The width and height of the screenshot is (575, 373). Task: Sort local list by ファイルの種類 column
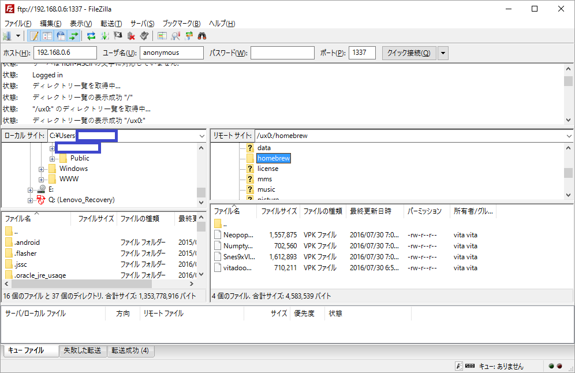(x=145, y=219)
